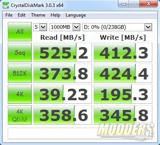Click the 4K read result 39.23
The image size is (160, 145).
pos(63,94)
